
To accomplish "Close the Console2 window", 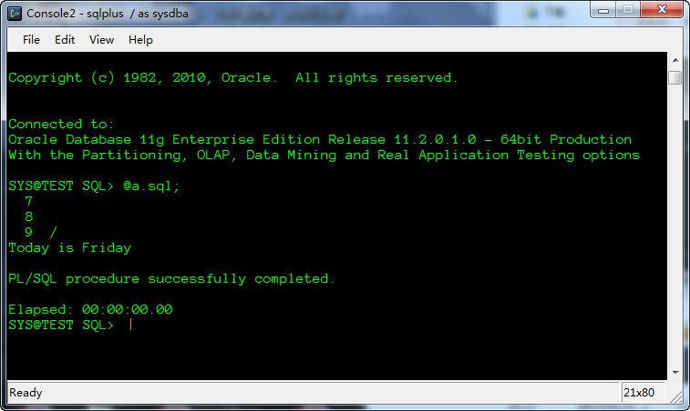I will [662, 10].
